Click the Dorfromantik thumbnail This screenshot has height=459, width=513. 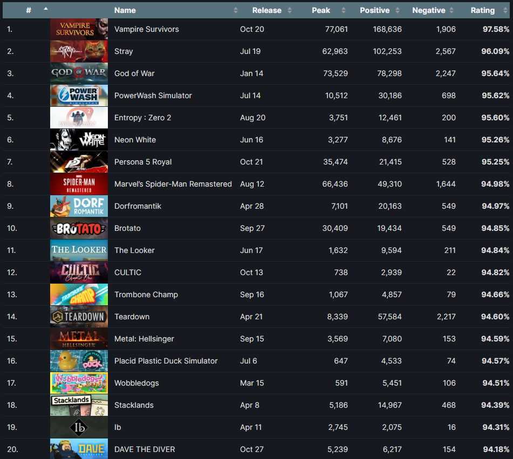point(79,206)
